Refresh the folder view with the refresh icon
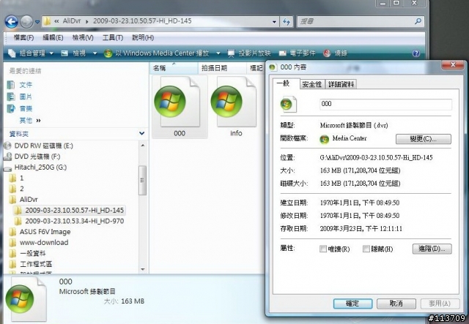 [x=287, y=21]
